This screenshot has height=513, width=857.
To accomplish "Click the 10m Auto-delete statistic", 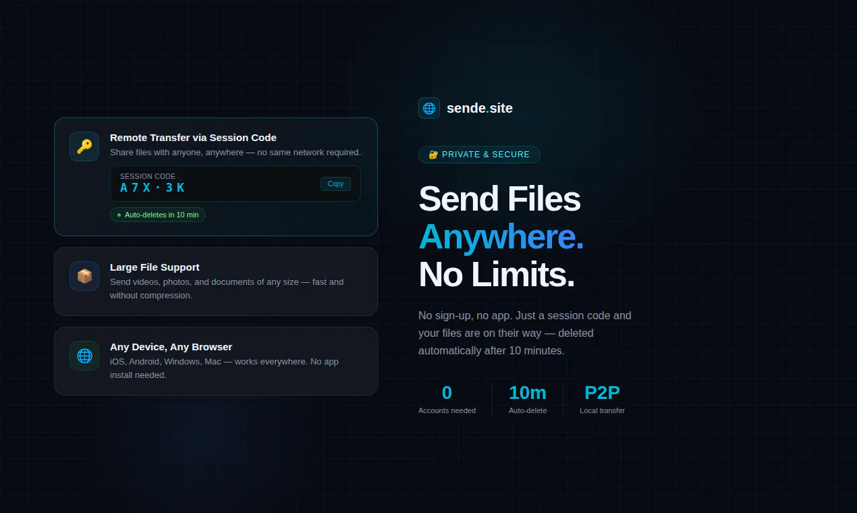I will point(528,399).
